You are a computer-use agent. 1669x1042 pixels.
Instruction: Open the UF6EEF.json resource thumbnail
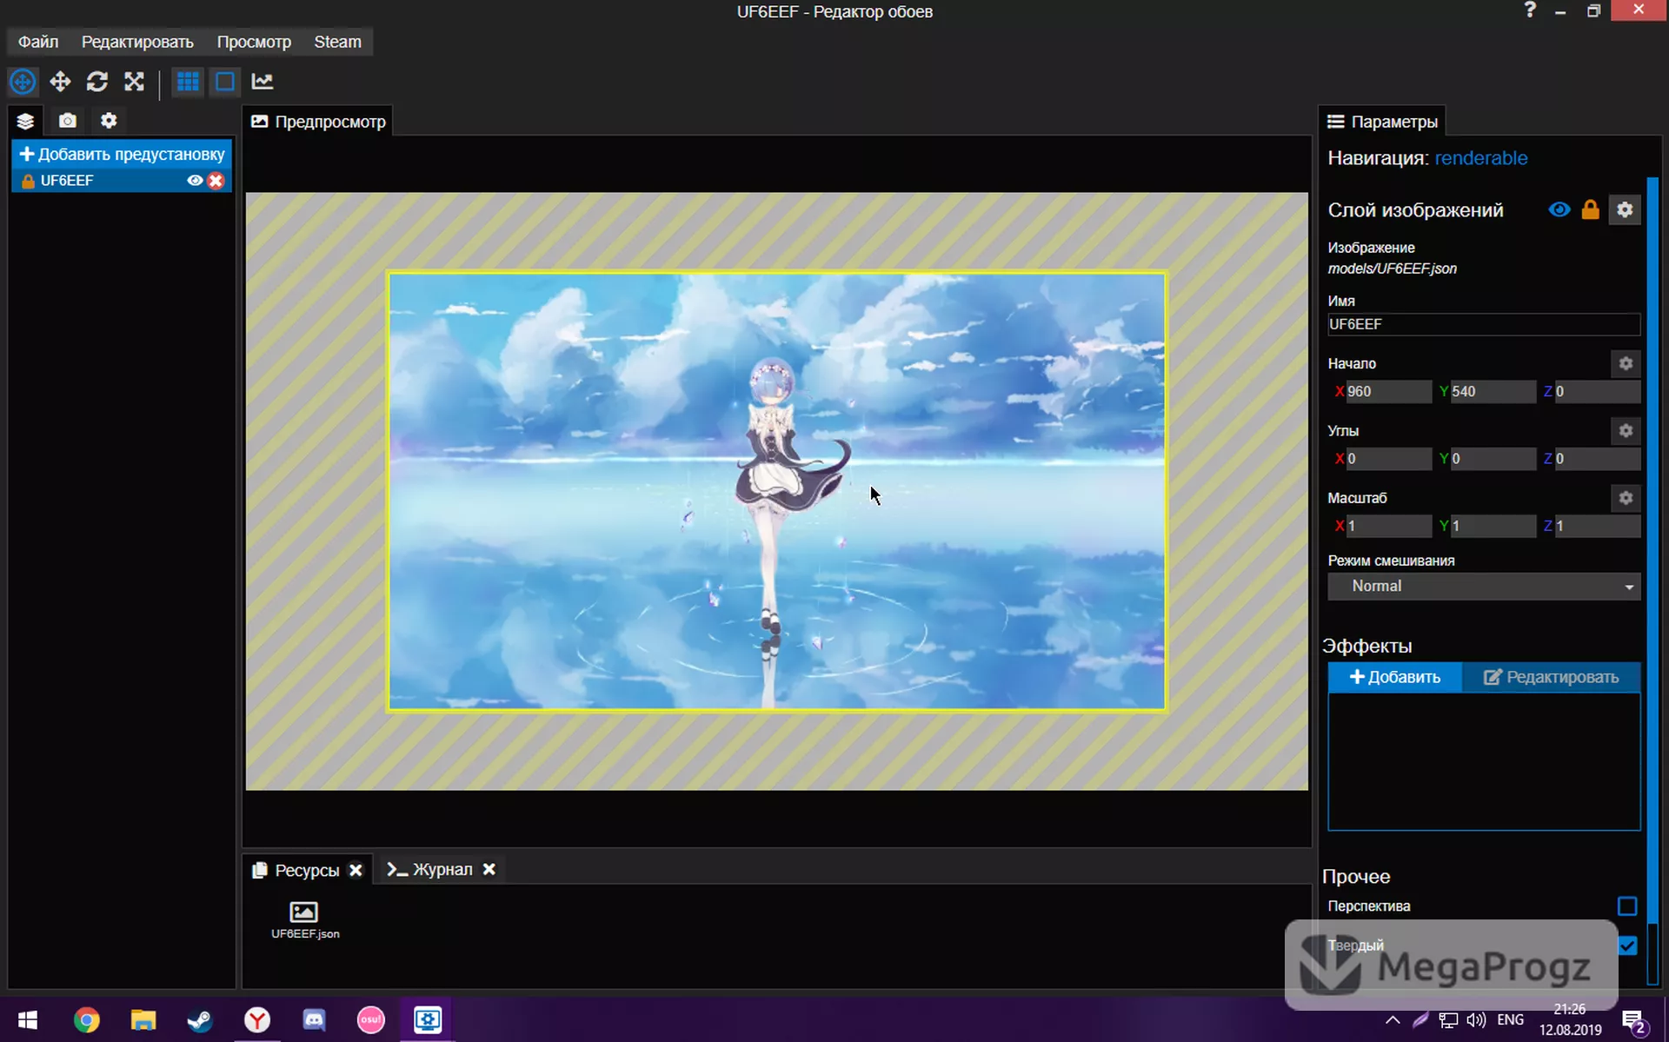[304, 919]
